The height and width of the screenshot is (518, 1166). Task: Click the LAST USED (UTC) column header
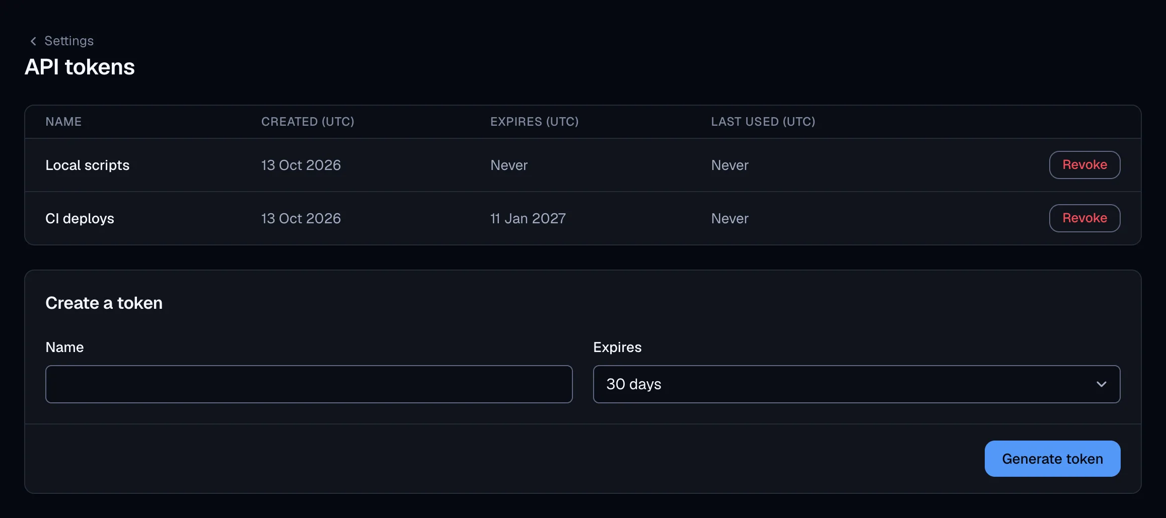(x=763, y=122)
